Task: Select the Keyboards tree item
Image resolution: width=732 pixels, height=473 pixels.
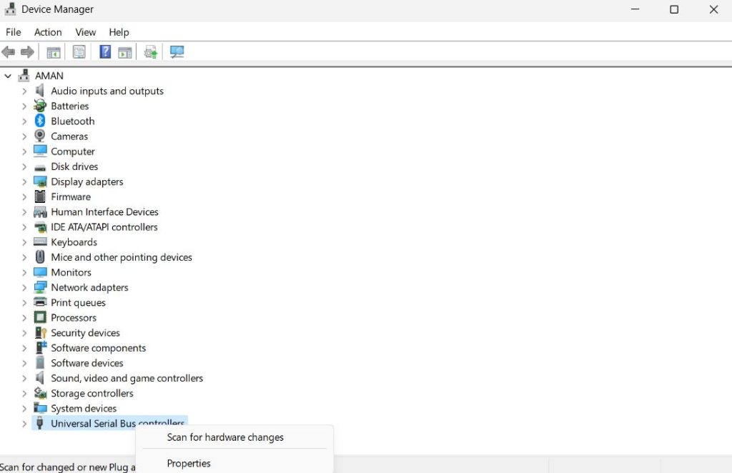Action: (74, 242)
